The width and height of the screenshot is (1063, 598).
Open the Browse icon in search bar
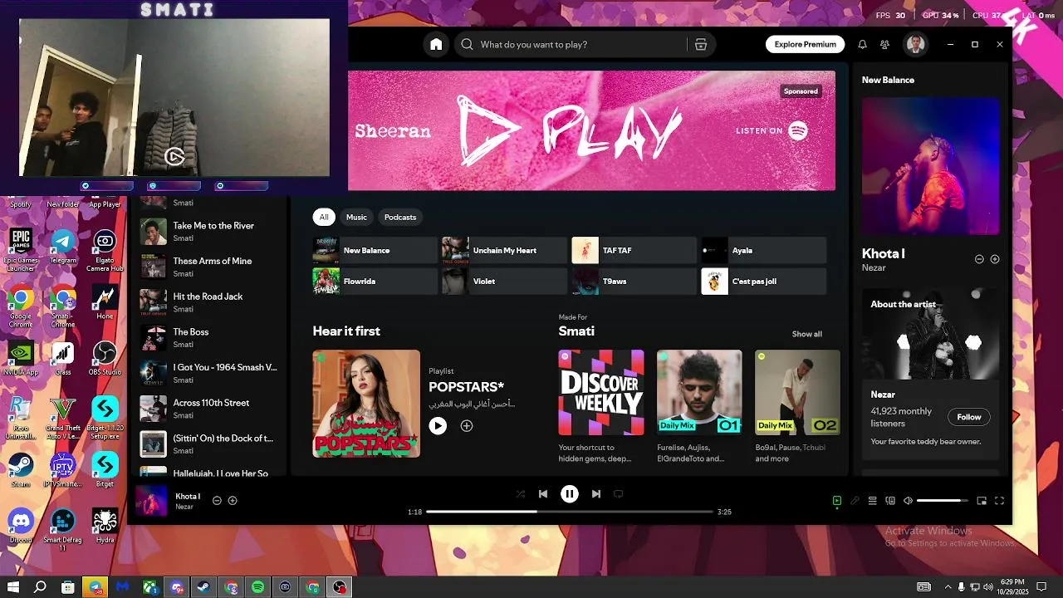pyautogui.click(x=701, y=45)
